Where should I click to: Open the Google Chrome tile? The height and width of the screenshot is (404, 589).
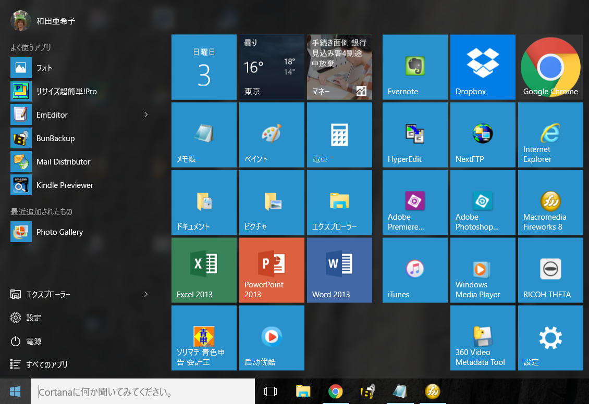pos(550,67)
